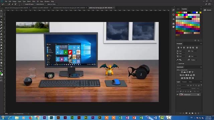
Task: Choose the New Selection quick selection mode
Action: pyautogui.click(x=9, y=4)
